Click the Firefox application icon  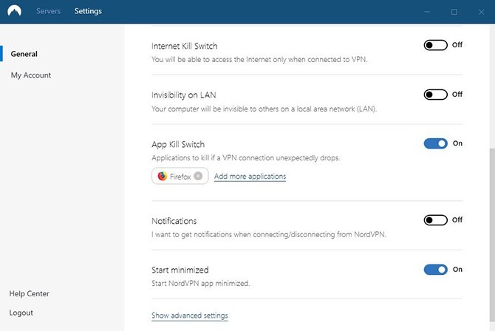pyautogui.click(x=163, y=176)
